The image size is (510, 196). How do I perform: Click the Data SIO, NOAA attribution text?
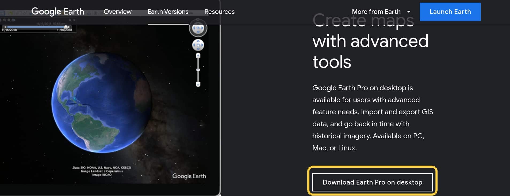(x=102, y=171)
